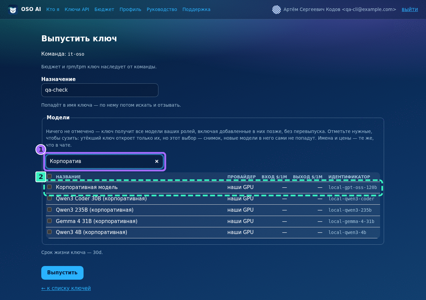This screenshot has height=300, width=426.
Task: Click the user avatar icon
Action: (277, 10)
